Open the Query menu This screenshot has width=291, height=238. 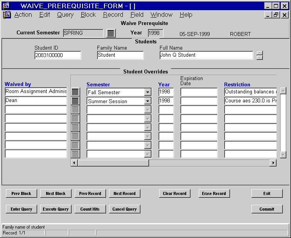(65, 14)
